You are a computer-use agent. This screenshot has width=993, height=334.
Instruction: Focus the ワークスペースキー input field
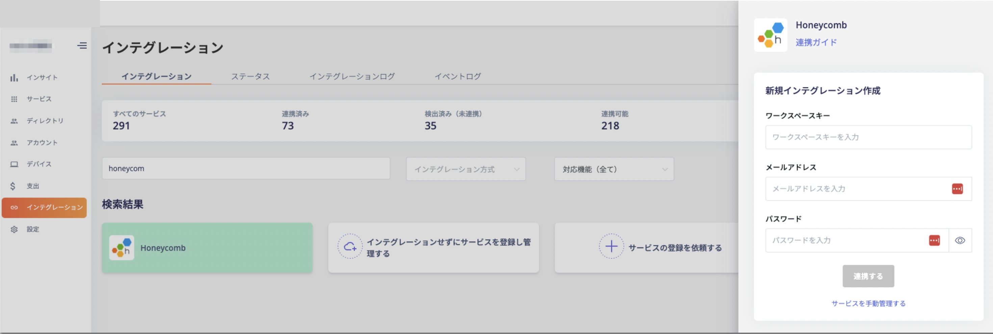pyautogui.click(x=868, y=137)
